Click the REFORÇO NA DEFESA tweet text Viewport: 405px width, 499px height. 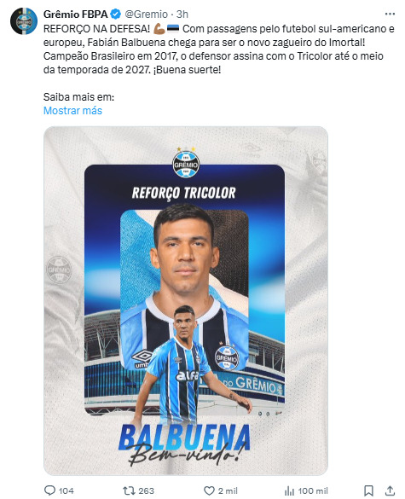click(x=96, y=29)
